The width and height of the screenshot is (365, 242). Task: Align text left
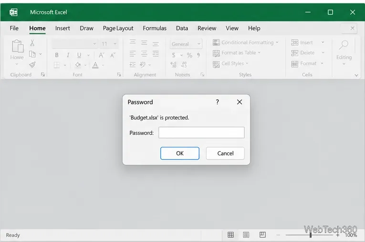[133, 54]
